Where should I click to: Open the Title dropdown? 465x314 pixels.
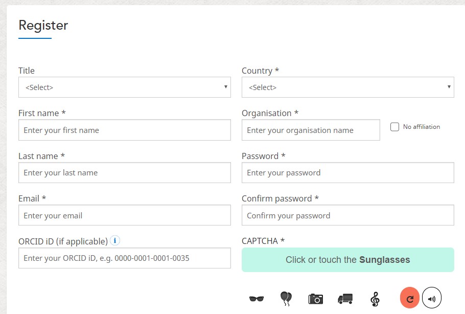coord(125,87)
